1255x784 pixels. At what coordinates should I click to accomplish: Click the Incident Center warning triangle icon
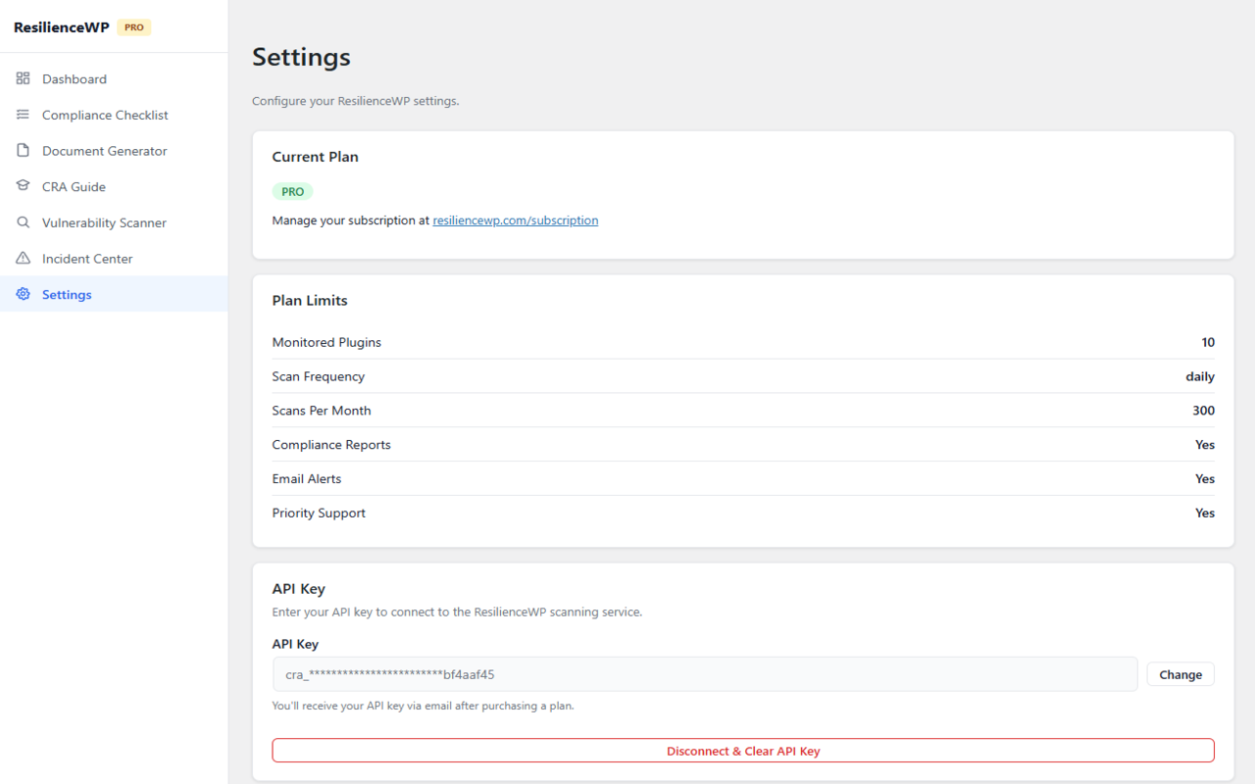pyautogui.click(x=22, y=258)
